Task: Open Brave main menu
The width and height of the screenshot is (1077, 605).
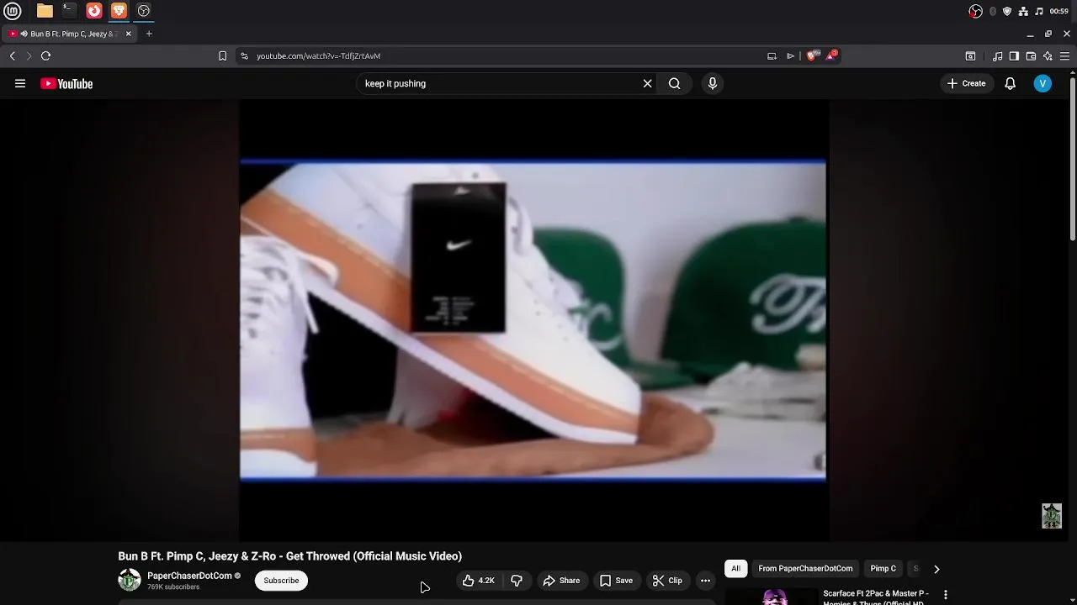Action: click(1065, 56)
